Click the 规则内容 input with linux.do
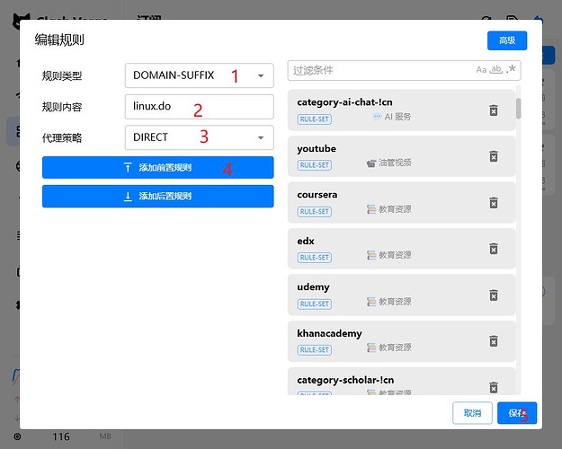The height and width of the screenshot is (449, 562). tap(200, 107)
